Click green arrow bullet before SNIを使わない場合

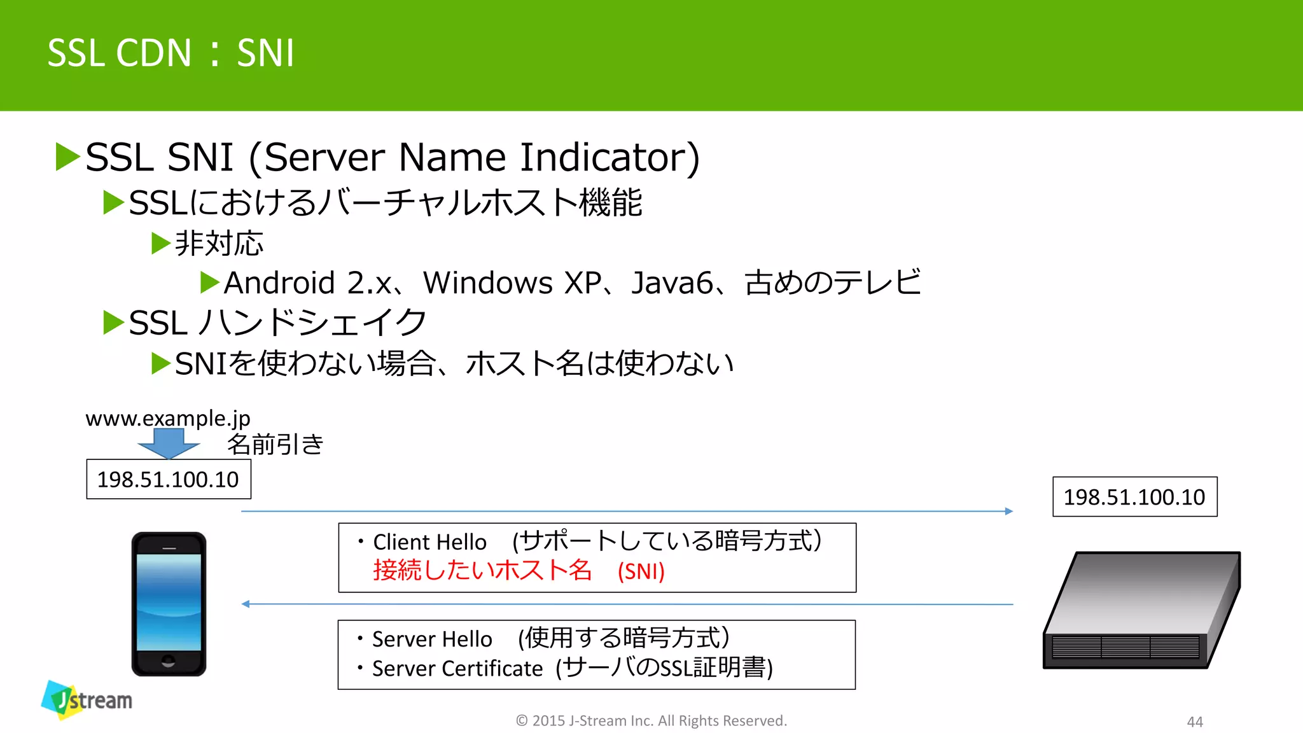click(x=160, y=363)
